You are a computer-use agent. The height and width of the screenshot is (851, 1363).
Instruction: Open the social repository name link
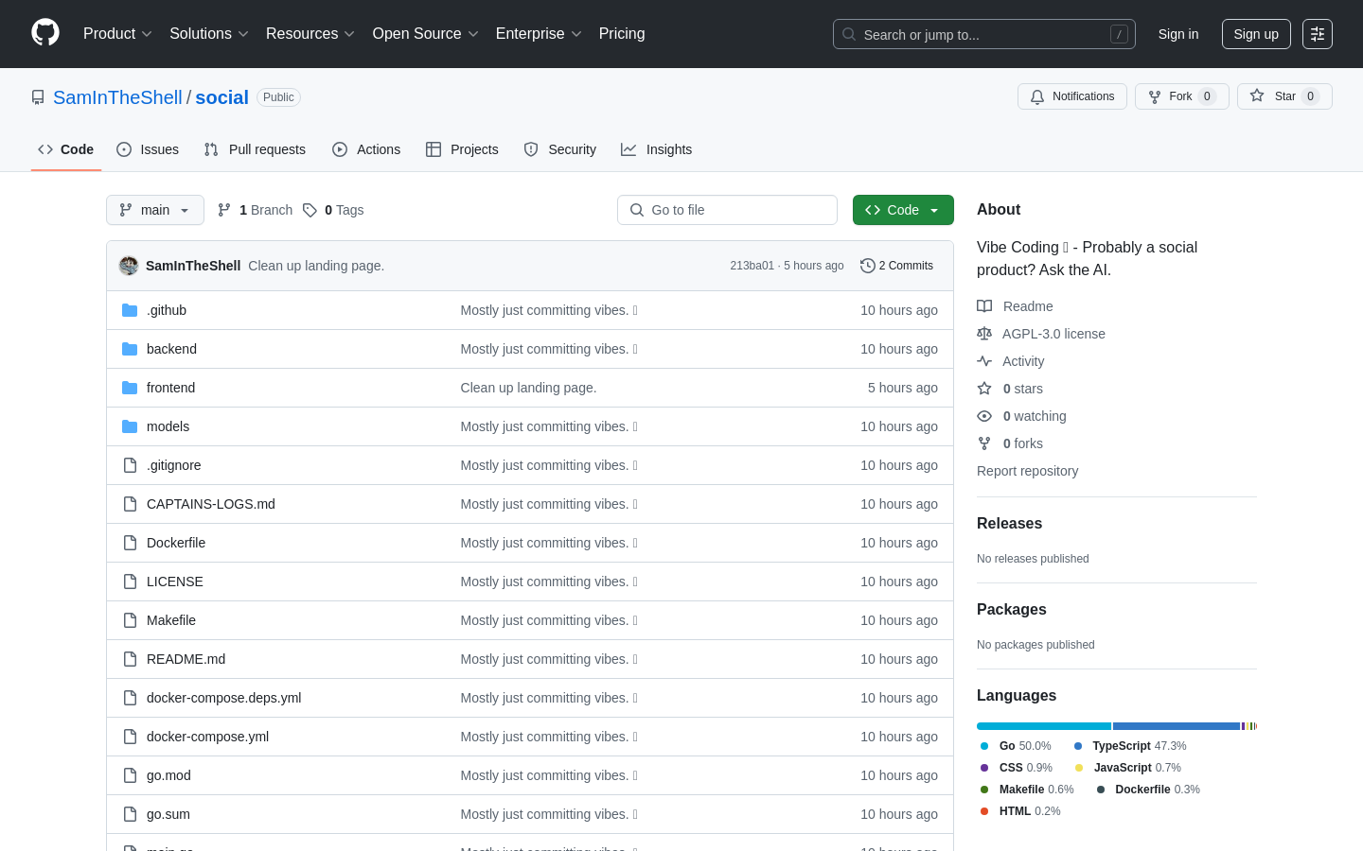coord(221,97)
